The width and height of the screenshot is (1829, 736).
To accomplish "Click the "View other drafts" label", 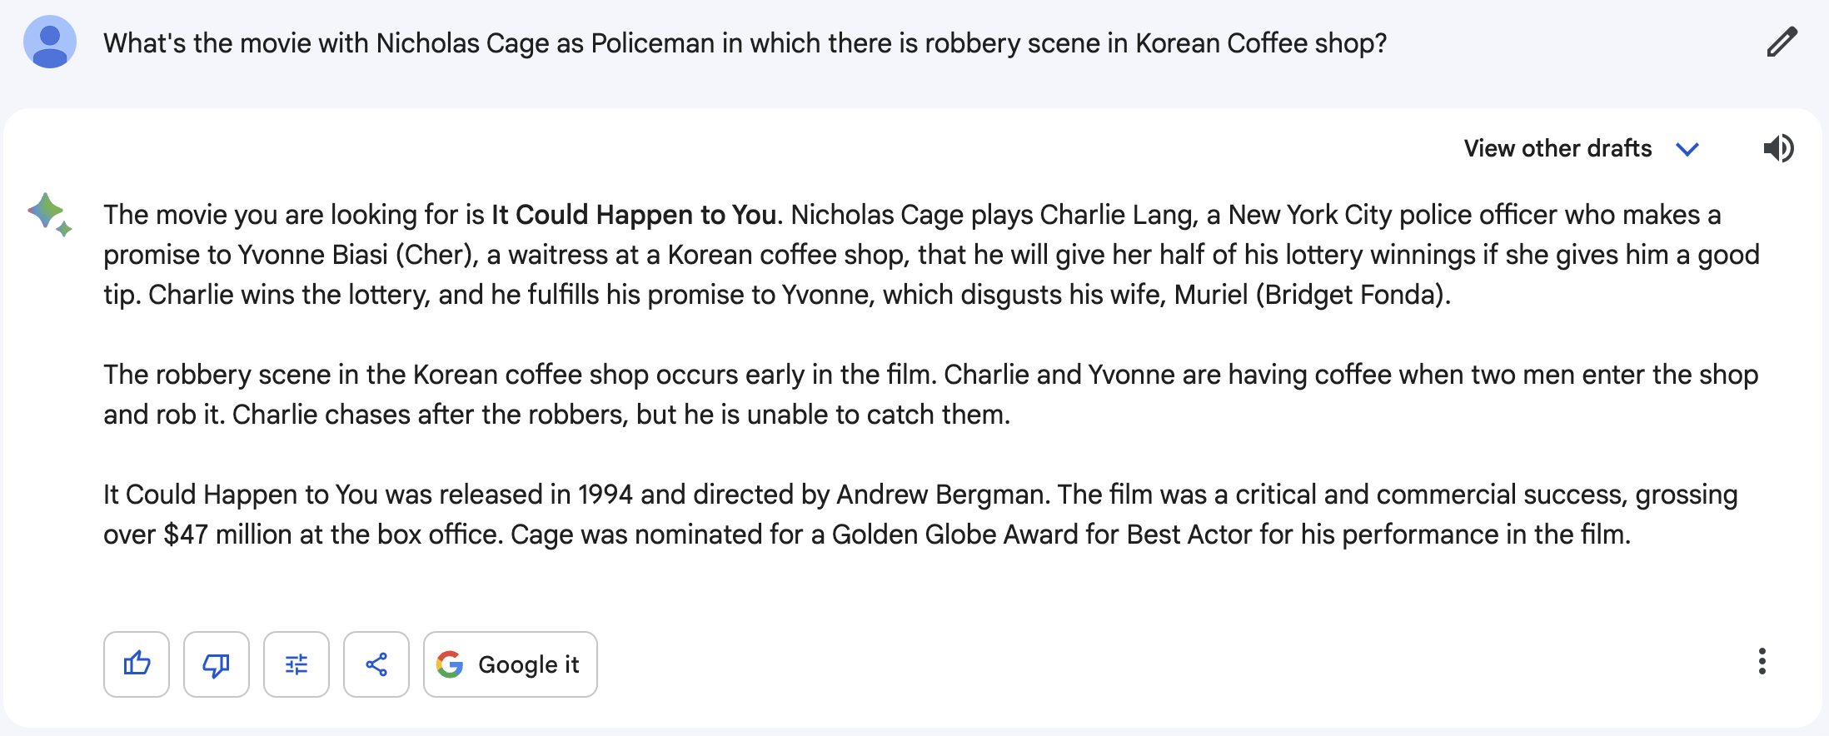I will click(1557, 149).
